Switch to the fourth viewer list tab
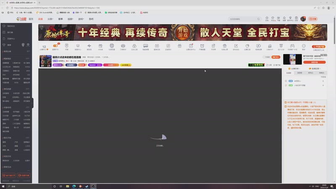Viewport: 336px width, 189px height. tap(321, 73)
